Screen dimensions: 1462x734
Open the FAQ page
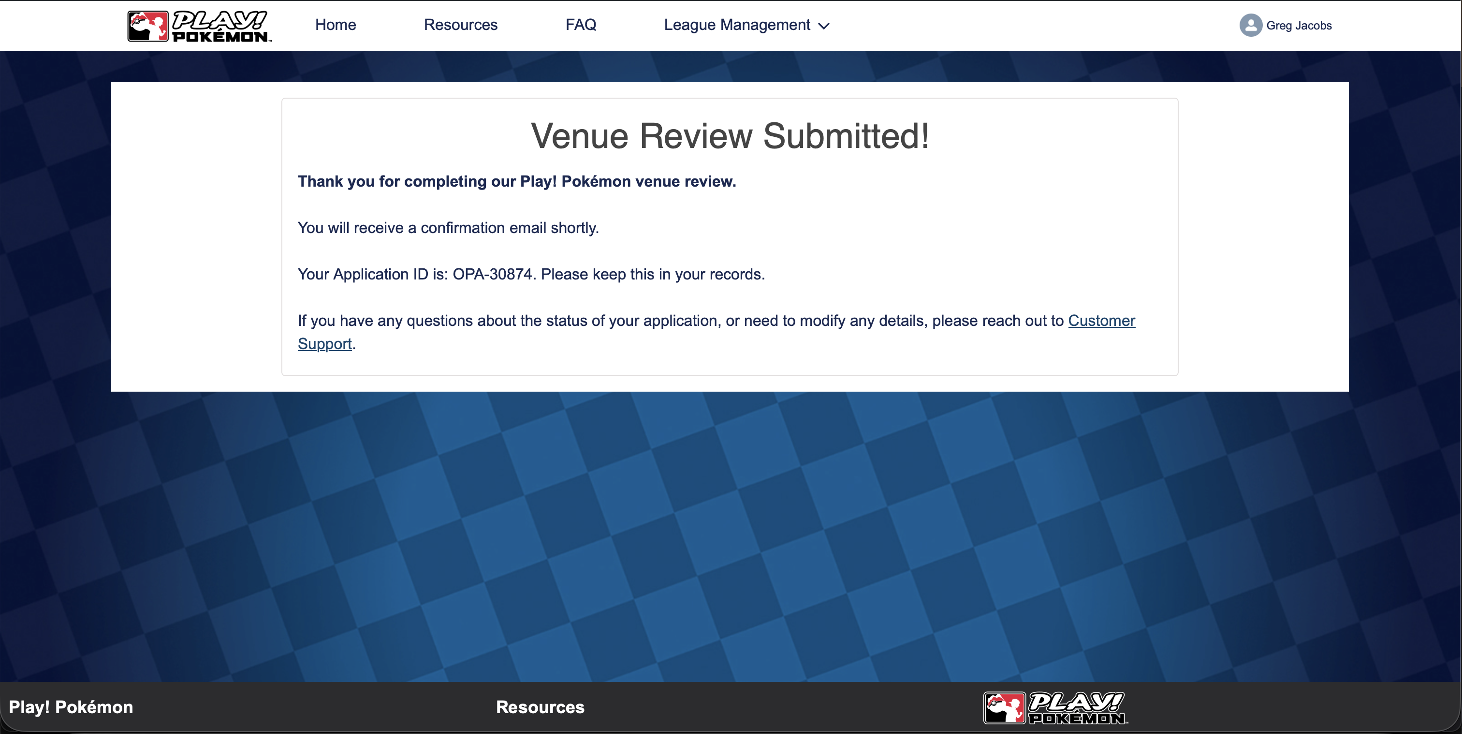(581, 25)
